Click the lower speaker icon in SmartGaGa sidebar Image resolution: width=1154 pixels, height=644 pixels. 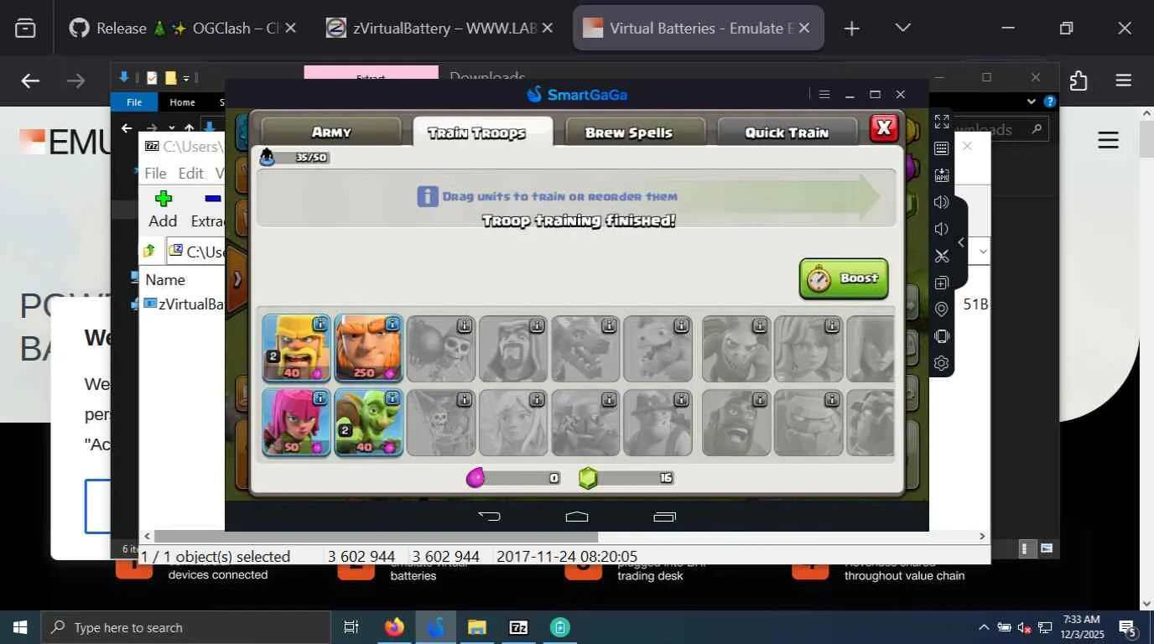click(x=942, y=229)
